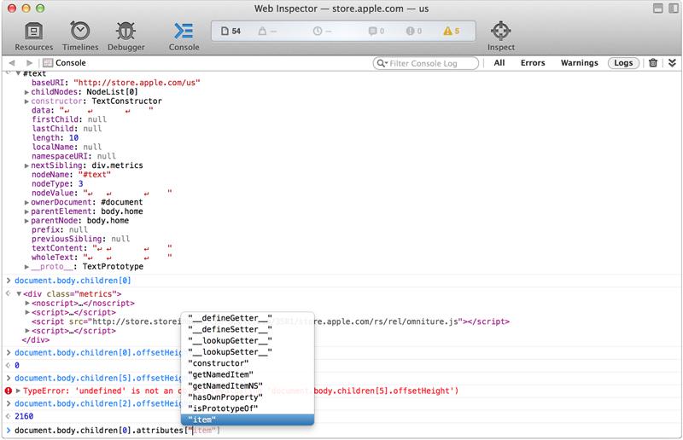Click the 0 result value
Image resolution: width=683 pixels, height=440 pixels.
(17, 366)
